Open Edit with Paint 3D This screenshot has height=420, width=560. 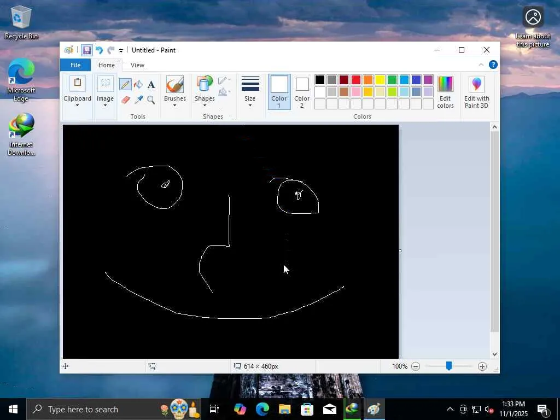point(476,92)
